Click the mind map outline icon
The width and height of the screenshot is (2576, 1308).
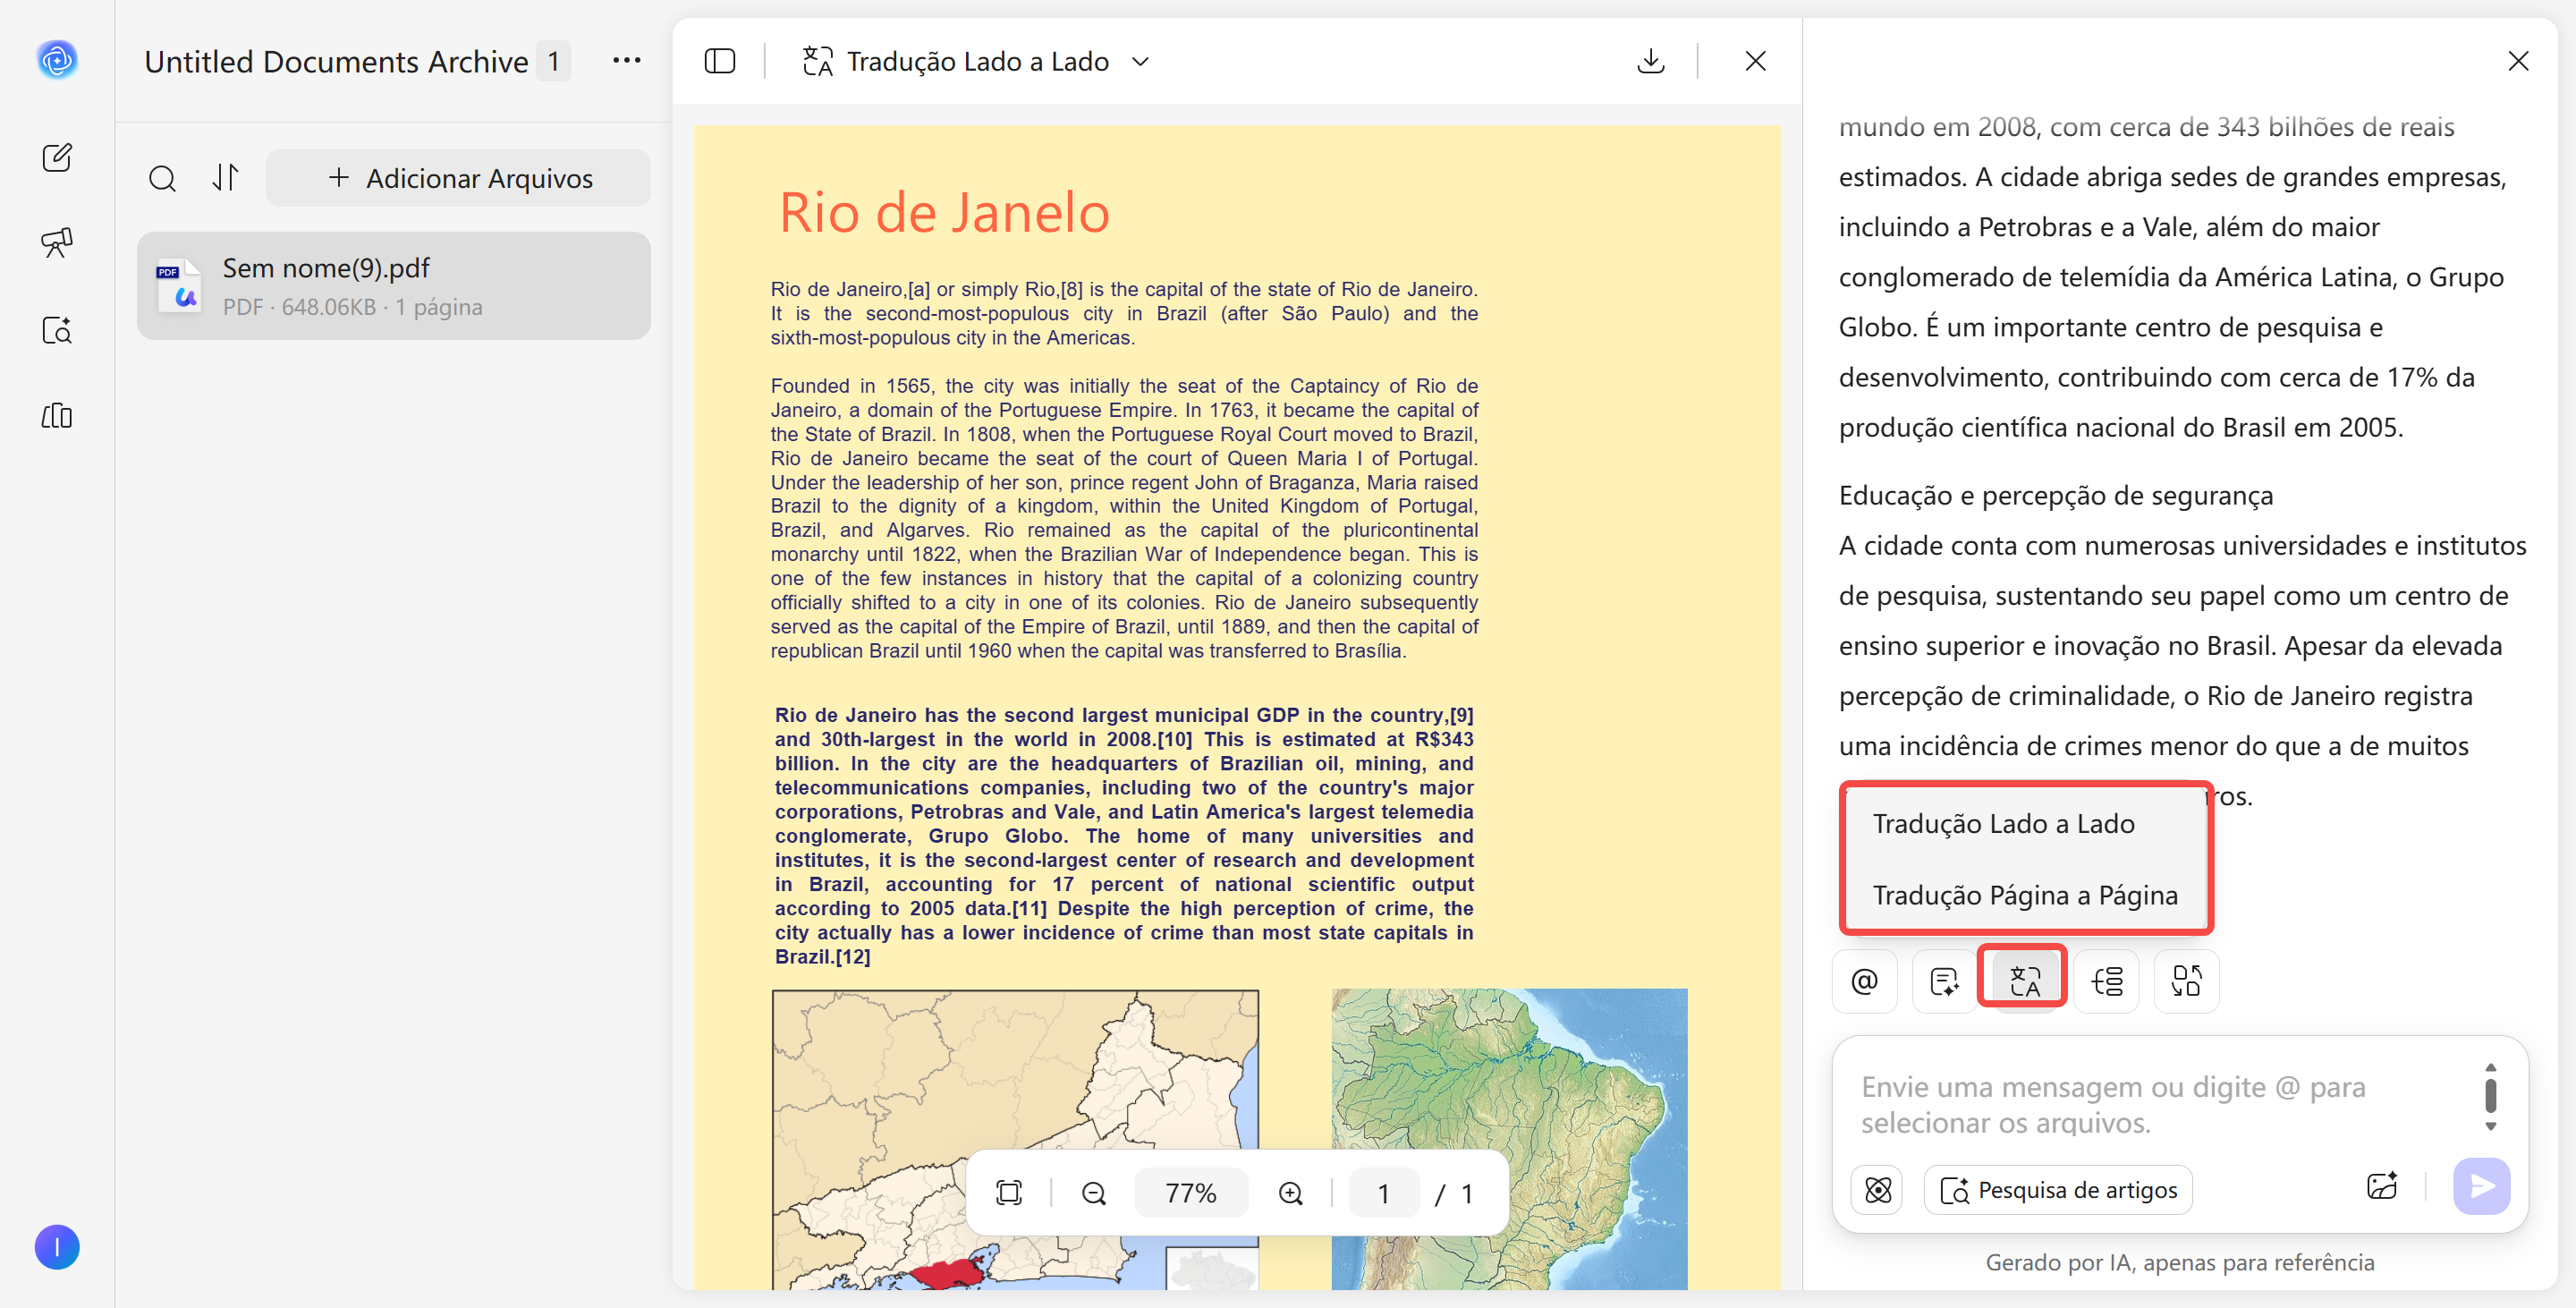2106,981
